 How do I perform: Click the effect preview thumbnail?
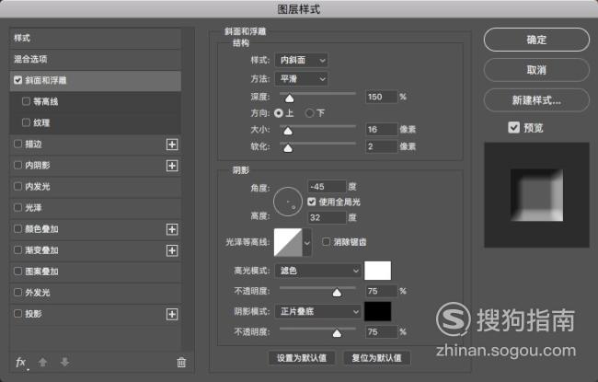[536, 195]
